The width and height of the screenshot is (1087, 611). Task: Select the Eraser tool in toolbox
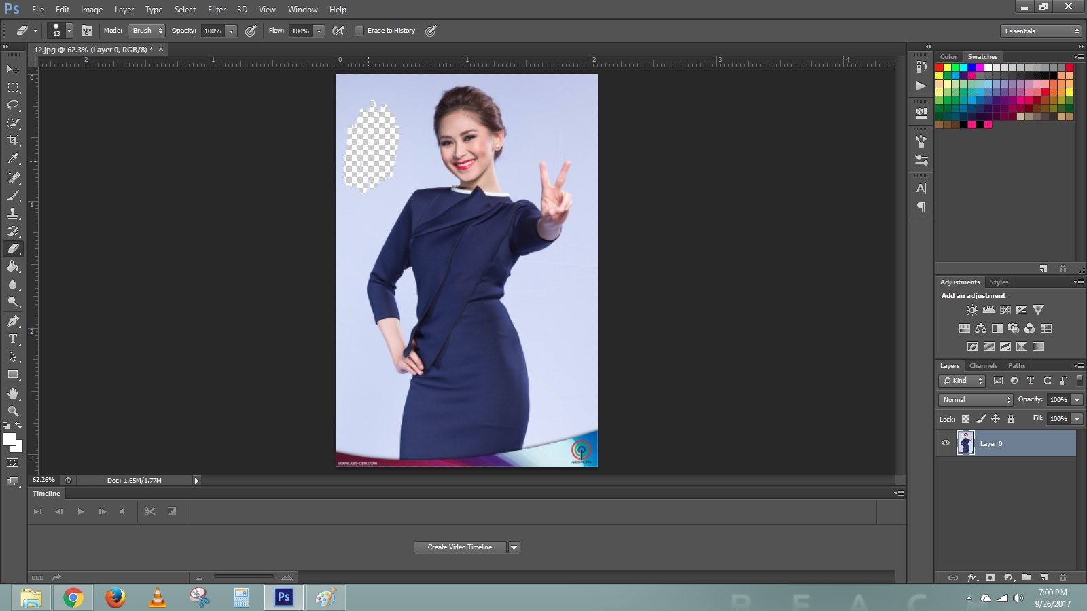click(13, 248)
